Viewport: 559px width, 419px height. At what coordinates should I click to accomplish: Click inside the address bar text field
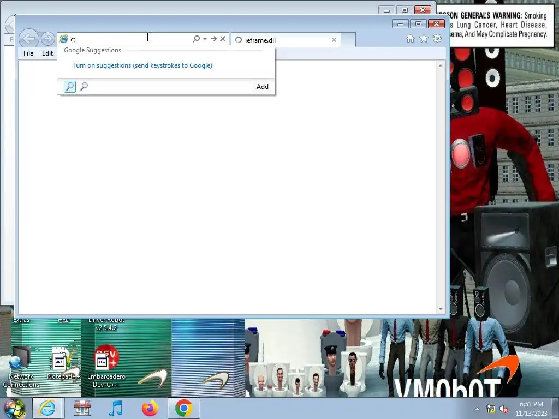[130, 39]
